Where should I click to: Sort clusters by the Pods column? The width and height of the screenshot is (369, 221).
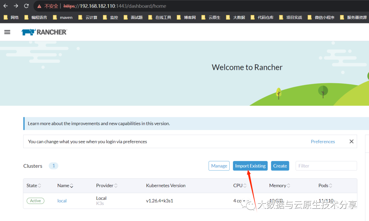click(x=325, y=186)
